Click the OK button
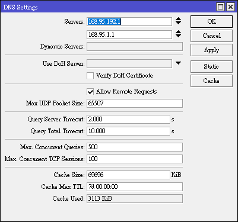 click(211, 21)
